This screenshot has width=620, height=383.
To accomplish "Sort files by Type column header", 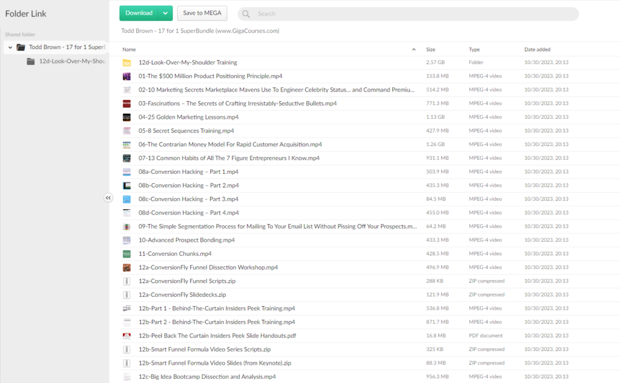I will pos(474,50).
